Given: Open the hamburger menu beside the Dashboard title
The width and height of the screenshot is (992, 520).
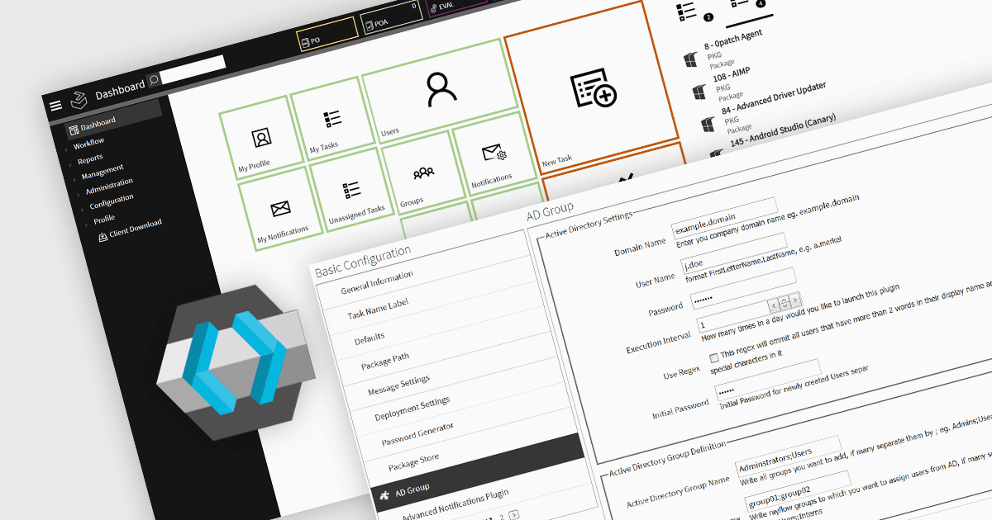Looking at the screenshot, I should 55,105.
